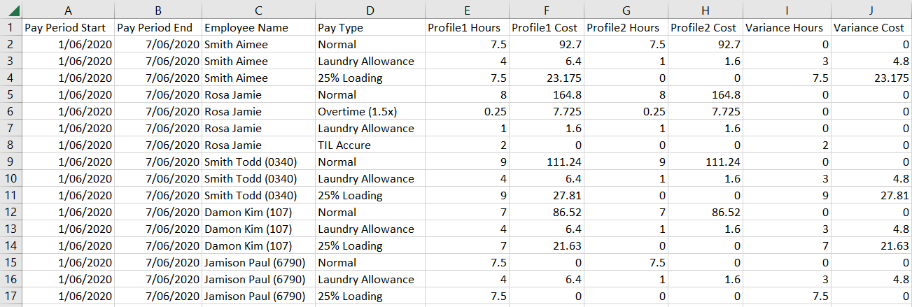Select the 0.25 Profile1 Hours cell
The height and width of the screenshot is (307, 912).
point(467,112)
